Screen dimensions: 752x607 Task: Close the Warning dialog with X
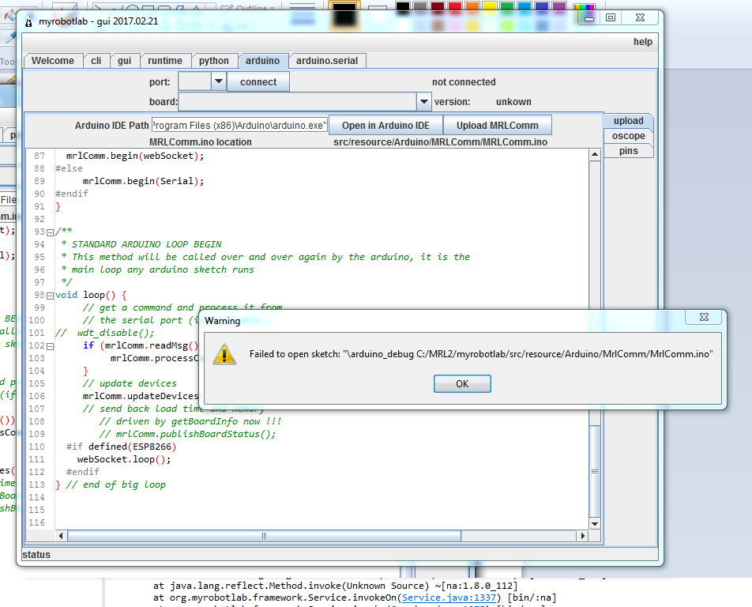tap(704, 317)
